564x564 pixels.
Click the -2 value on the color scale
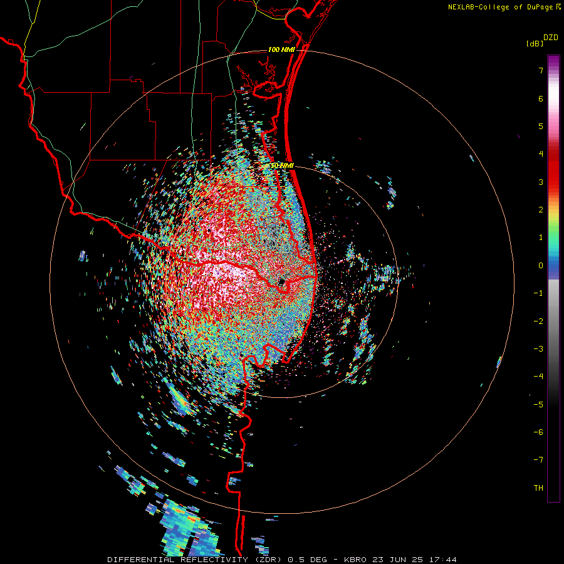coord(538,321)
